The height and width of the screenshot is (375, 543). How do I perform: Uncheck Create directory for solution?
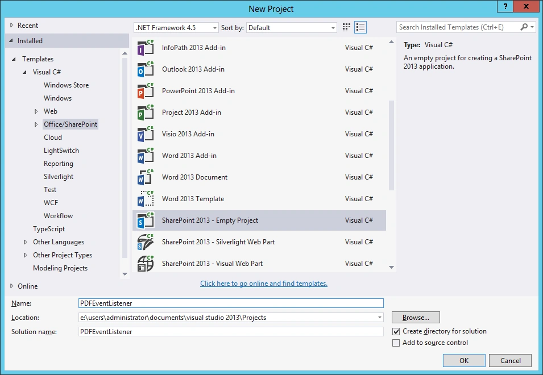pos(396,331)
